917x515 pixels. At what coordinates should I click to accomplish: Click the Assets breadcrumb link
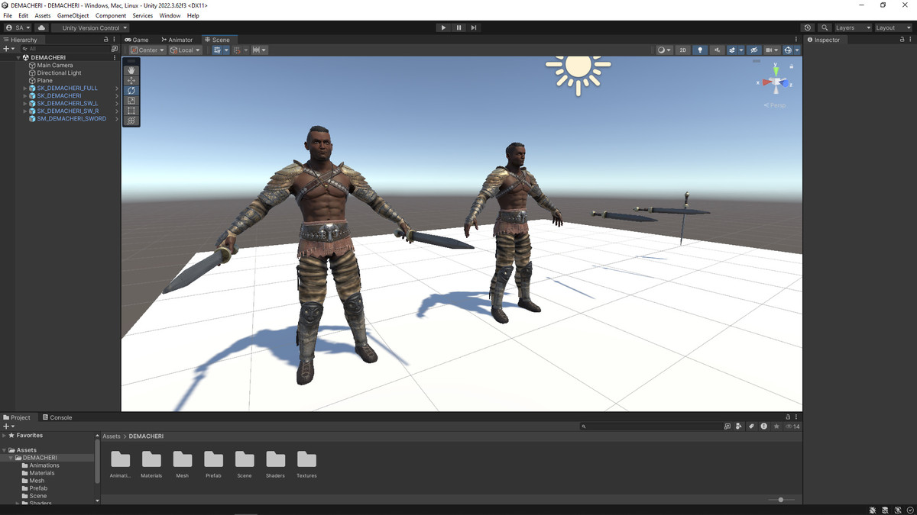[x=112, y=436]
